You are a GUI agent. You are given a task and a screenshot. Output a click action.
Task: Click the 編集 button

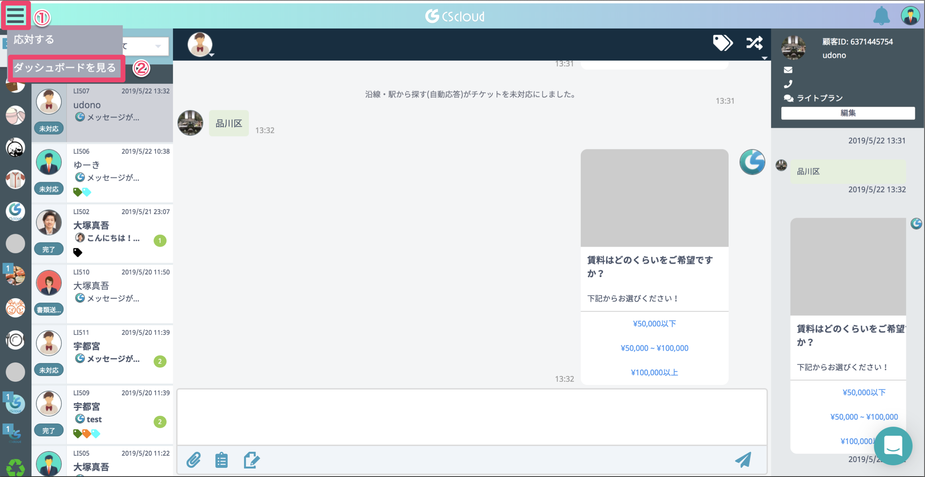pyautogui.click(x=848, y=113)
